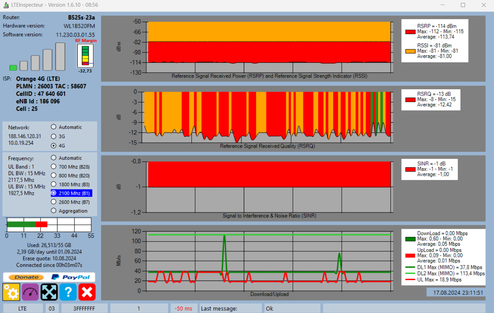The image size is (494, 313).
Task: Click the LTEInspecteur app icon in title bar
Action: click(x=6, y=5)
